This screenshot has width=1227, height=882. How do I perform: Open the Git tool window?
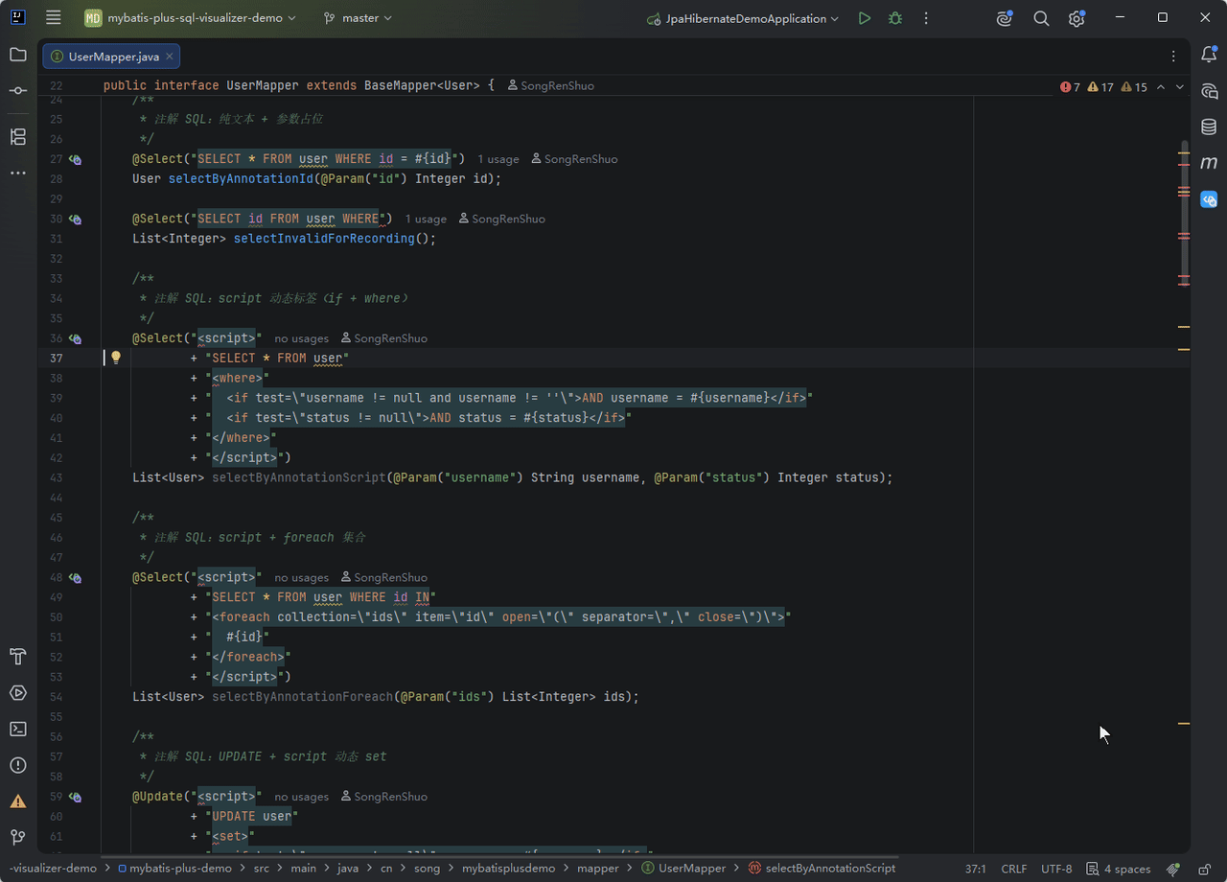18,837
